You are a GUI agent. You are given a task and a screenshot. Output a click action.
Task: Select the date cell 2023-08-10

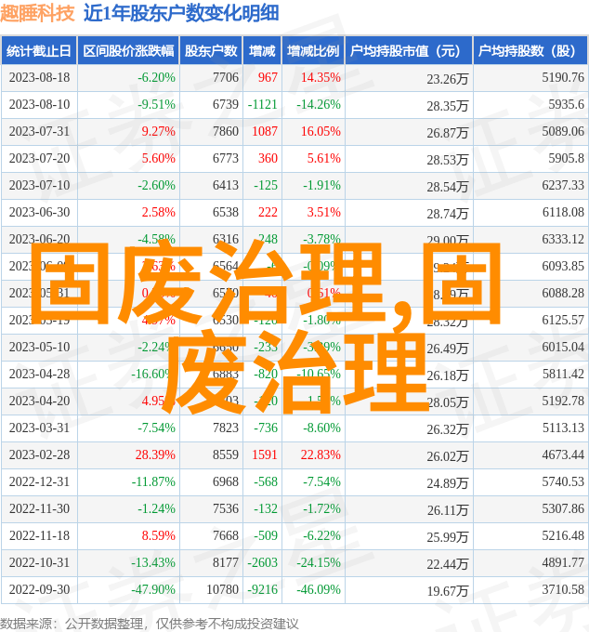39,104
